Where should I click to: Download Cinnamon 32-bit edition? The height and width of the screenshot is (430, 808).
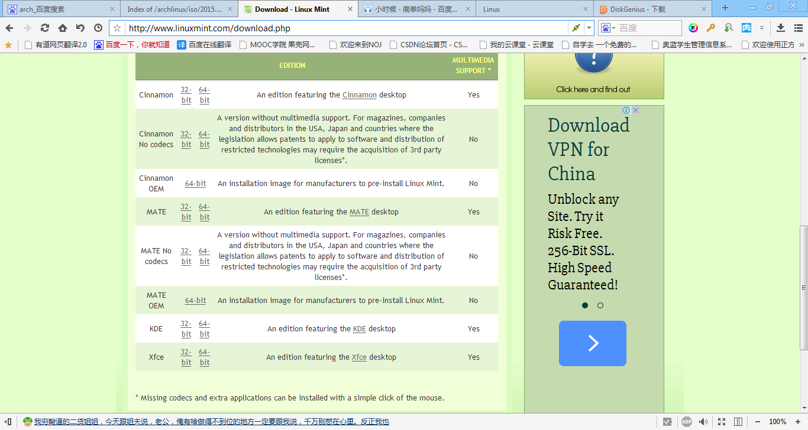click(186, 95)
